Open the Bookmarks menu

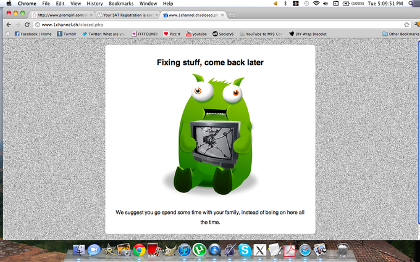click(121, 4)
